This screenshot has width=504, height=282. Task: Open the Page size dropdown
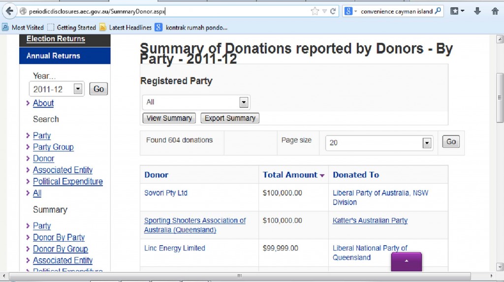tap(379, 143)
